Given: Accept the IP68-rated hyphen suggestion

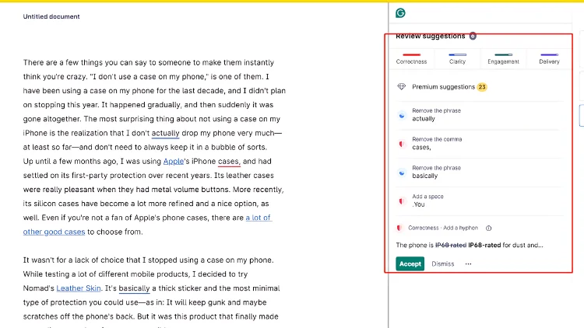Looking at the screenshot, I should coord(410,263).
